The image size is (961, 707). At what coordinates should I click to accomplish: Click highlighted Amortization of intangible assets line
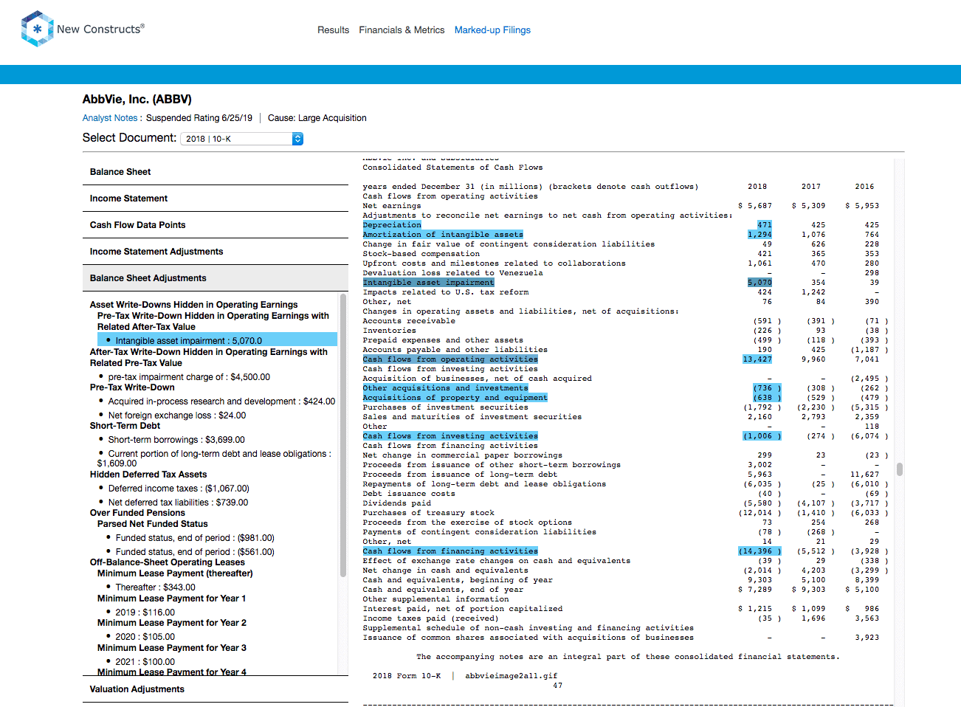(443, 235)
